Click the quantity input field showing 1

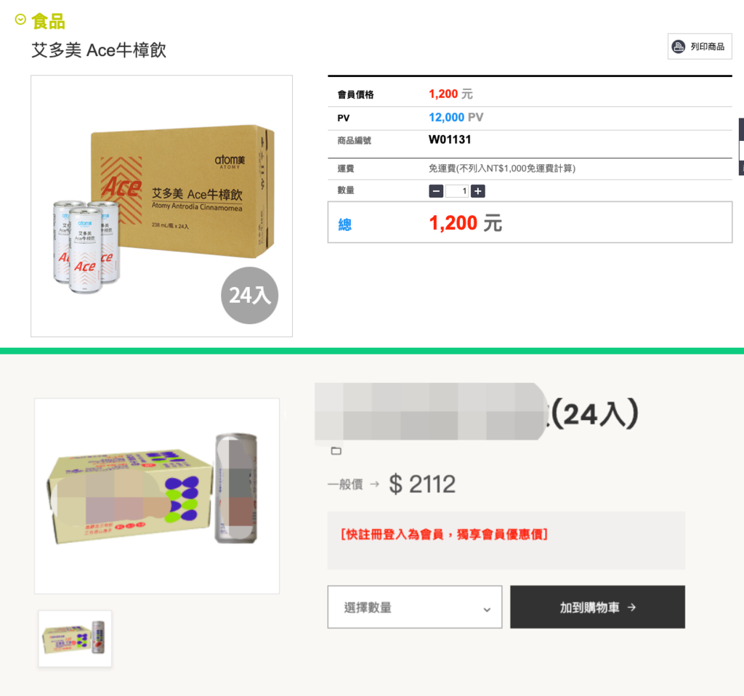[457, 191]
